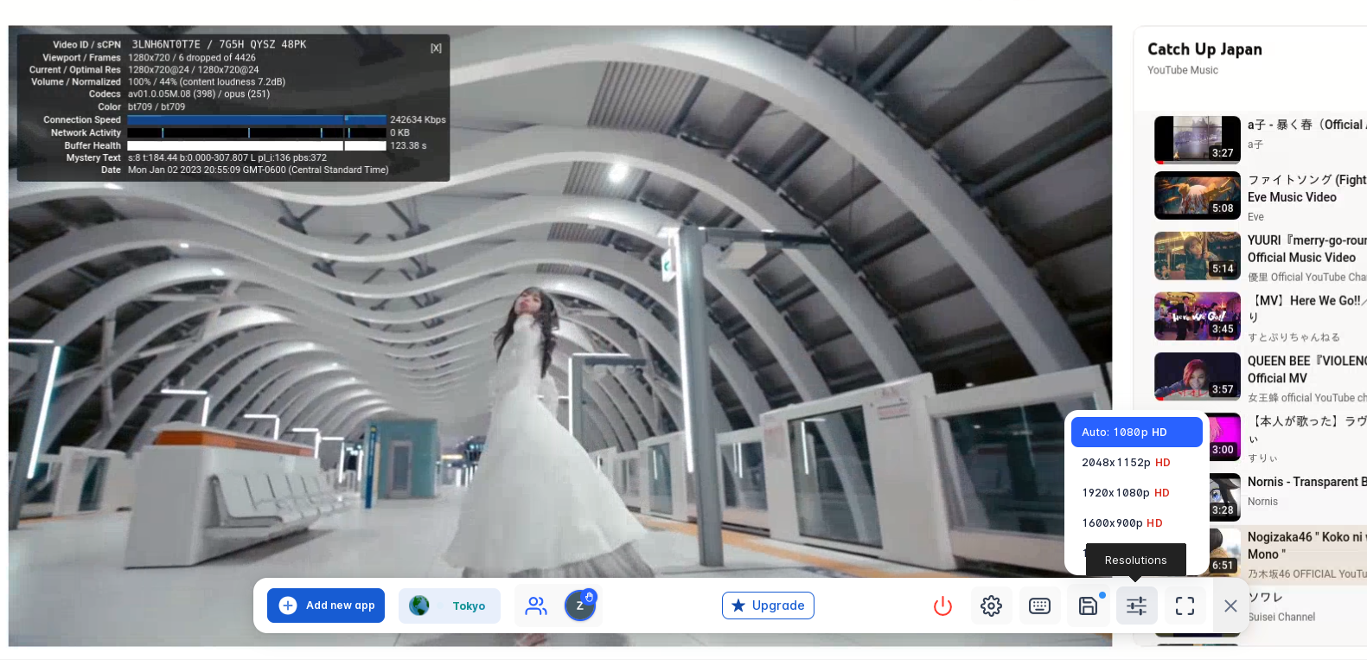Open the Eve Fight Song video thumbnail
The width and height of the screenshot is (1367, 660).
1198,195
